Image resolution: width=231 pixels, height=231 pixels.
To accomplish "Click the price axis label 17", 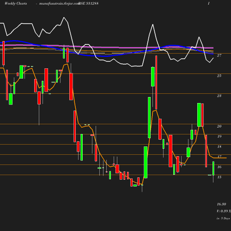I will click(x=219, y=157).
